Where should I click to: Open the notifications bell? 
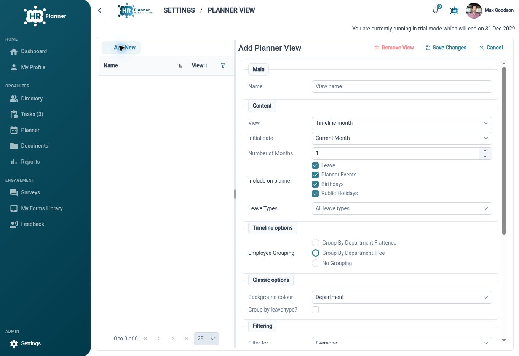436,10
